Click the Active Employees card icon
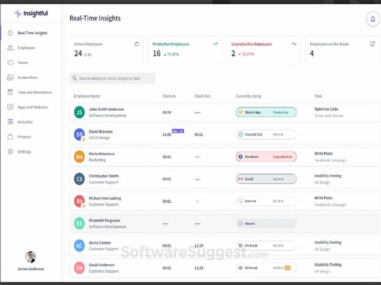 pyautogui.click(x=137, y=44)
